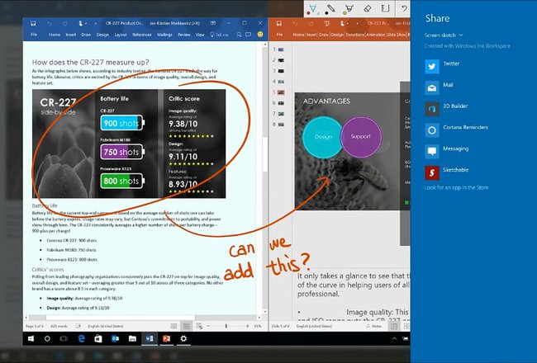The height and width of the screenshot is (363, 537).
Task: Open ribbon display options in Word
Action: pyautogui.click(x=213, y=23)
